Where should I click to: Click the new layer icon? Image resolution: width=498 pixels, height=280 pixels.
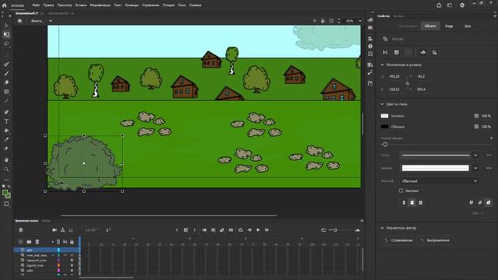21,242
